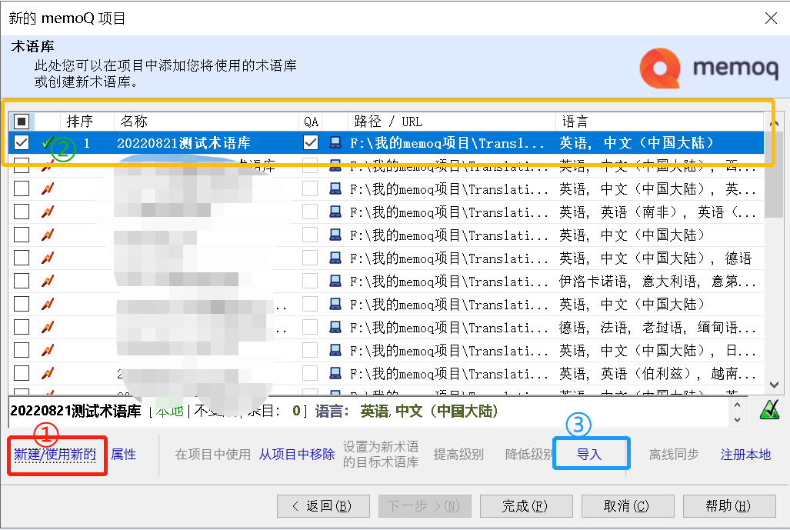Uncheck the 20220821测试术语库 row checkbox
The height and width of the screenshot is (530, 790).
[22, 142]
